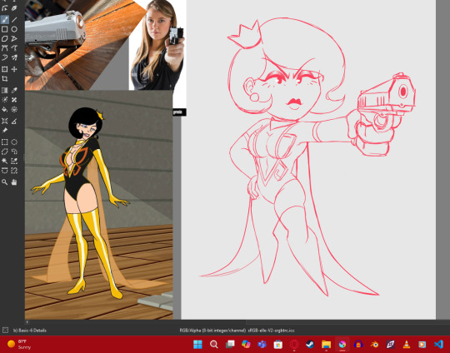Select the Contiguous Selection magic wand
Viewport: 450px width, 353px height.
(x=5, y=161)
